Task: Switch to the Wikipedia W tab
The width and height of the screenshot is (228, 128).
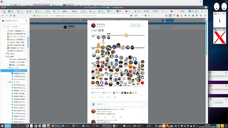Action: click(x=138, y=11)
